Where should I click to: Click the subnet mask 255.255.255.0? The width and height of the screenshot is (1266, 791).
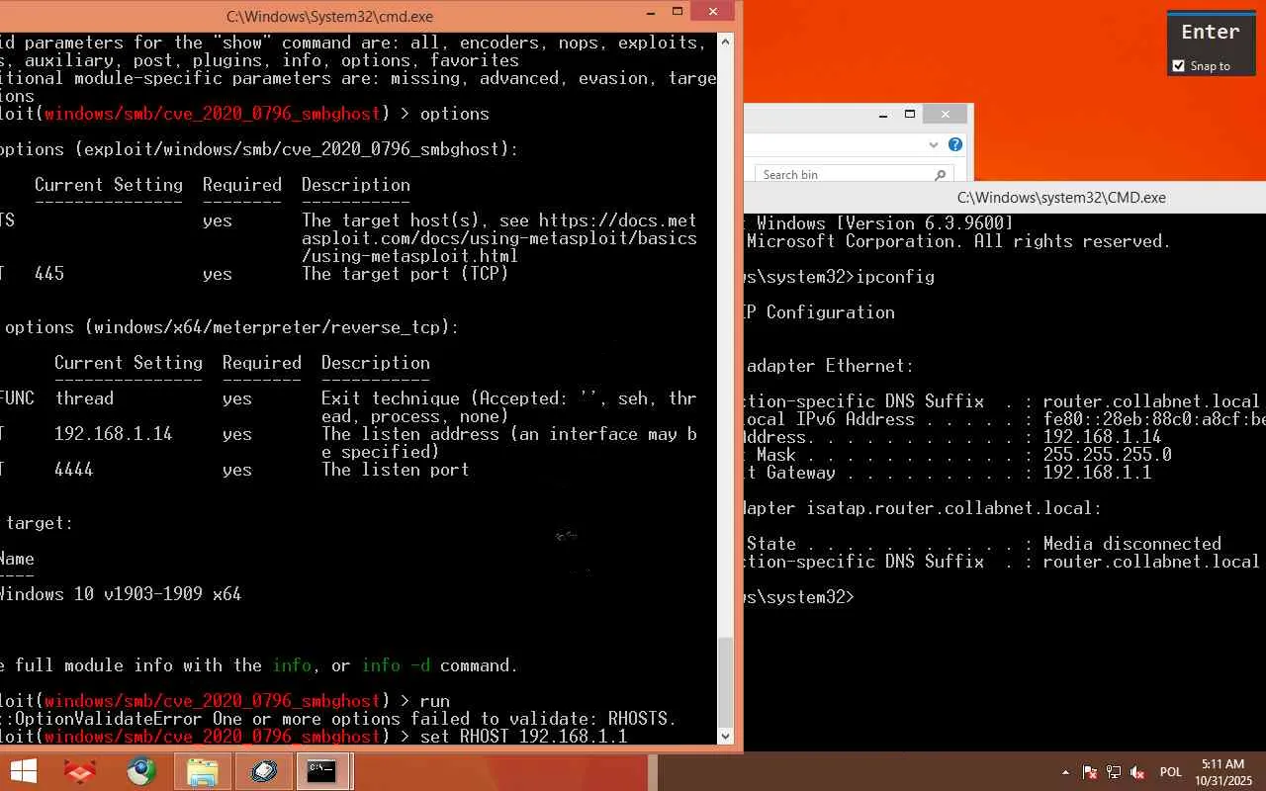pyautogui.click(x=1108, y=455)
